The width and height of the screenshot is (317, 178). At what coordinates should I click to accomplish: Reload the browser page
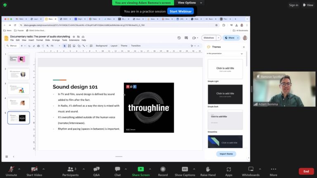[15, 25]
